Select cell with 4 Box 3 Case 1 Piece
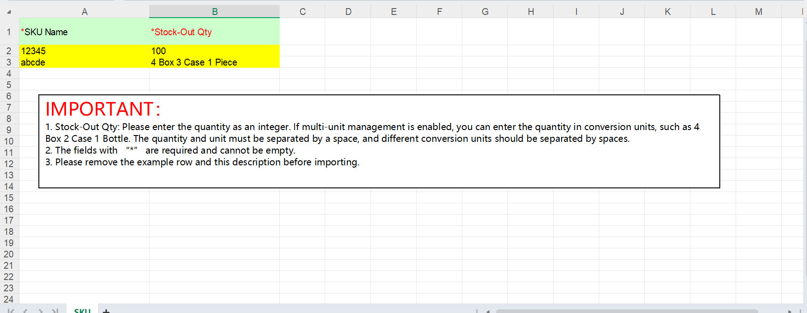 point(214,62)
